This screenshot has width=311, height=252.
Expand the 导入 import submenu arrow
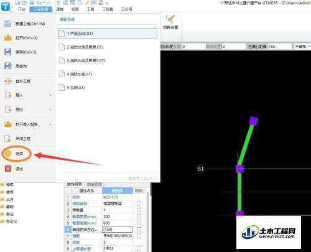[x=50, y=95]
